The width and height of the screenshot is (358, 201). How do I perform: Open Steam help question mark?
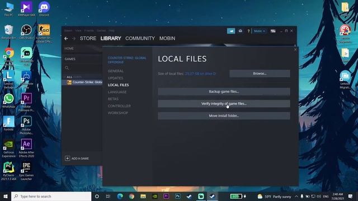[x=248, y=31]
